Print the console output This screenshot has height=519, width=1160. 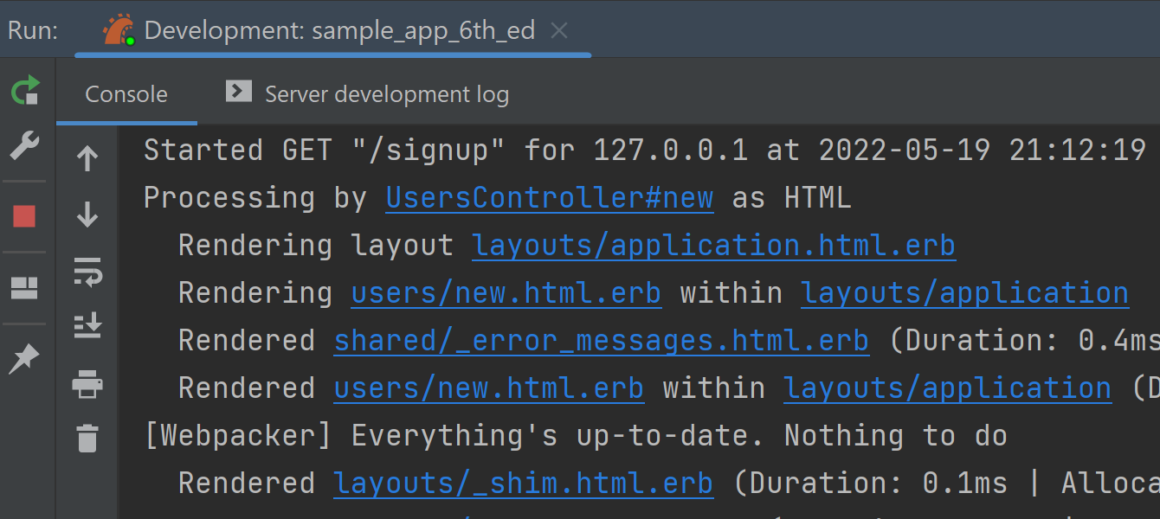pyautogui.click(x=87, y=382)
